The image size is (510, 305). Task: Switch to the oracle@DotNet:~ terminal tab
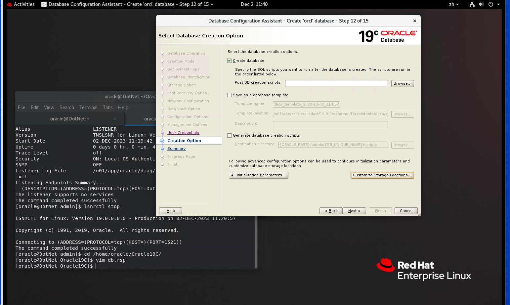[x=70, y=119]
